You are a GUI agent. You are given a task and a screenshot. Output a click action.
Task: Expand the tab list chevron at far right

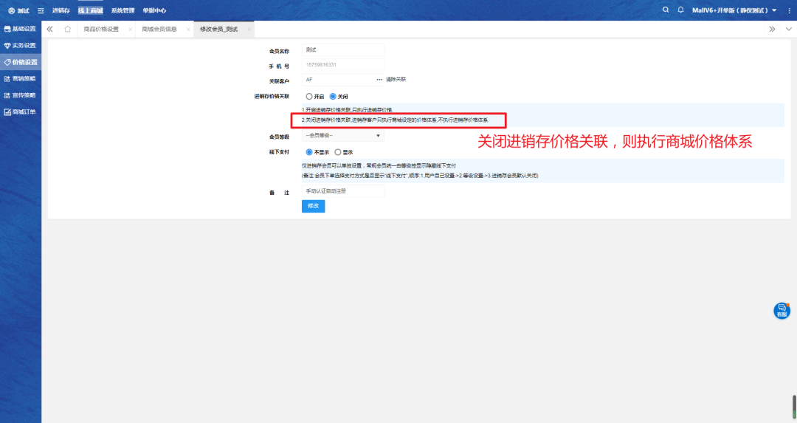788,29
